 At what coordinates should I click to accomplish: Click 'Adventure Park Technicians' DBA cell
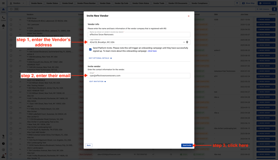[x=224, y=71]
